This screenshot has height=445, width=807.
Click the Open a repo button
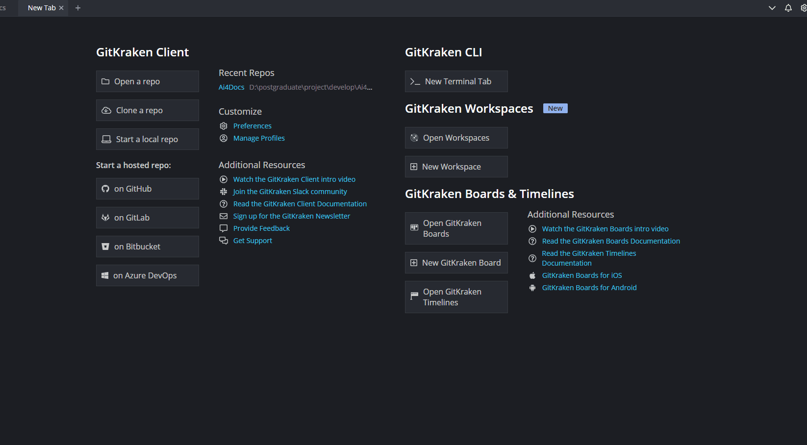[148, 81]
